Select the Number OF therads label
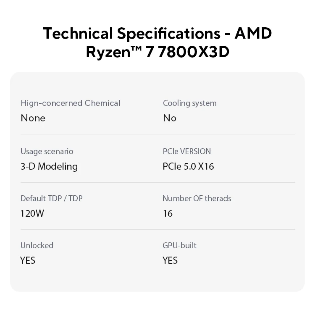315x315 pixels. [197, 198]
